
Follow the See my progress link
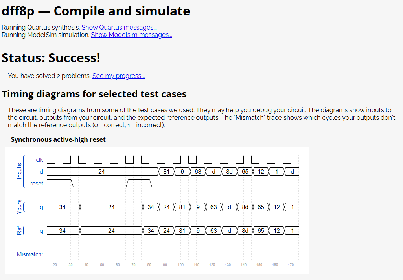coord(118,76)
